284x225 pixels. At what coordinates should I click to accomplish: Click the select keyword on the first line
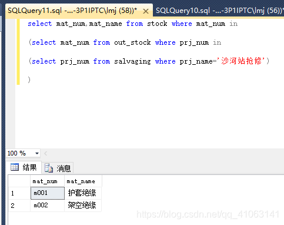40,24
